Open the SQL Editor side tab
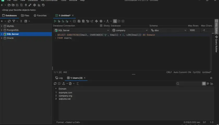This screenshot has height=125, width=219. [x=216, y=27]
